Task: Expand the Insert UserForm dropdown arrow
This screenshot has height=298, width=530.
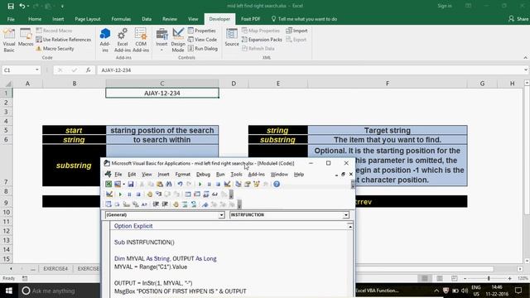Action: coord(123,184)
